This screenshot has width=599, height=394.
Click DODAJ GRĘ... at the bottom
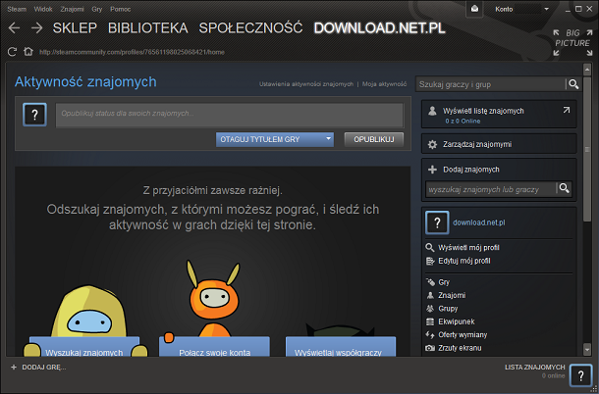pyautogui.click(x=44, y=368)
